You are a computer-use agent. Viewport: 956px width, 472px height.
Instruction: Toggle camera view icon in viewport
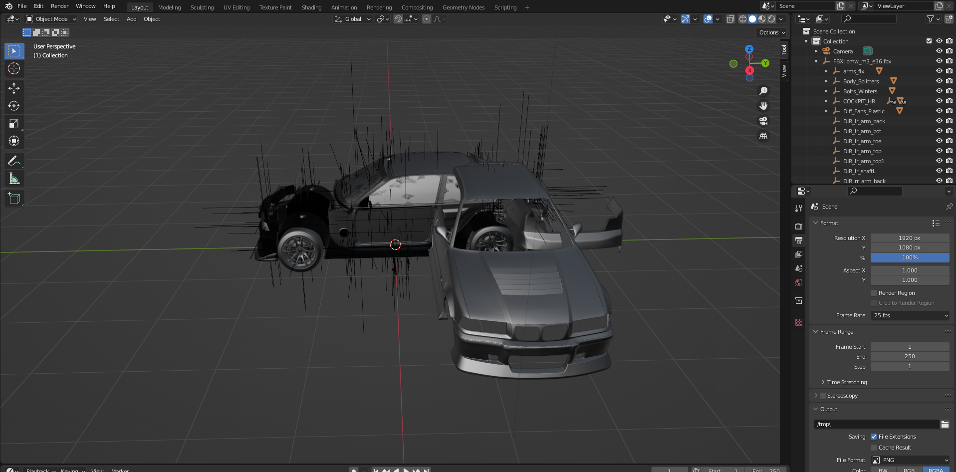click(763, 121)
